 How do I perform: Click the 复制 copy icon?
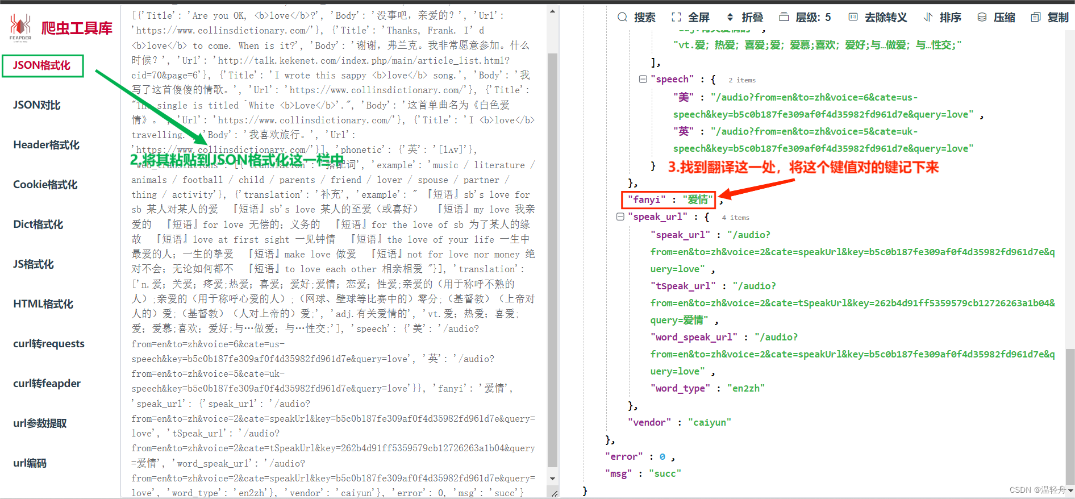(x=1036, y=17)
